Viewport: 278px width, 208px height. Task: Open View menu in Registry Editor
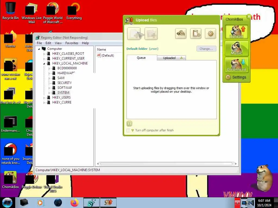(x=58, y=43)
